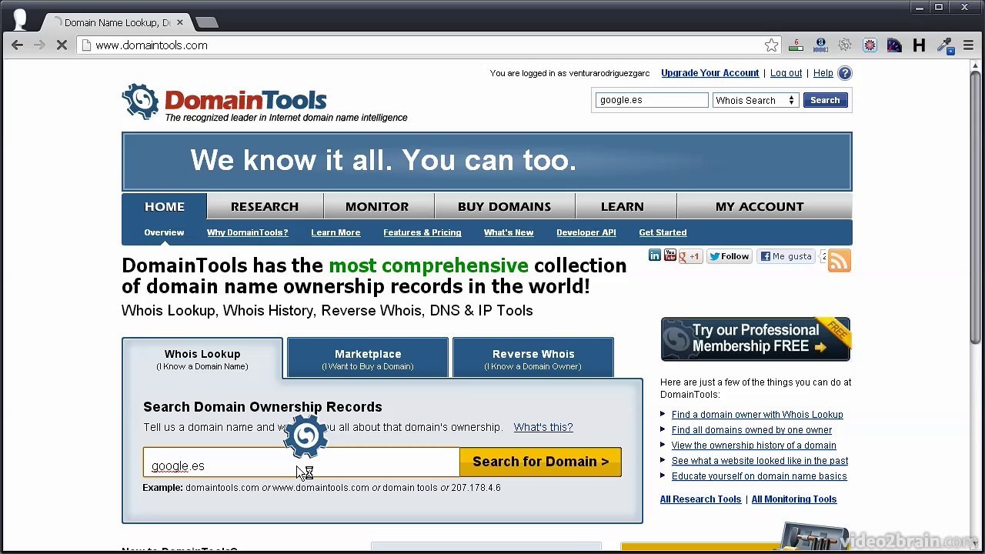This screenshot has height=554, width=985.
Task: Click the DomainTools gear logo
Action: point(140,101)
